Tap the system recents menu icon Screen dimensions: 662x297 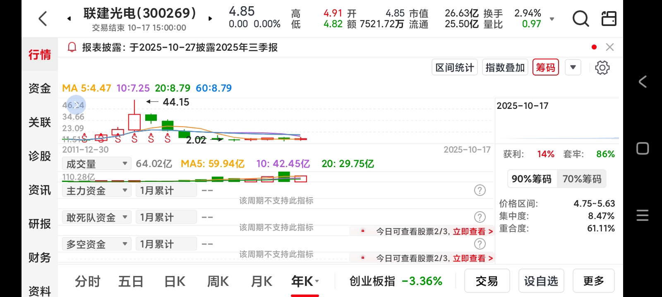pos(643,215)
